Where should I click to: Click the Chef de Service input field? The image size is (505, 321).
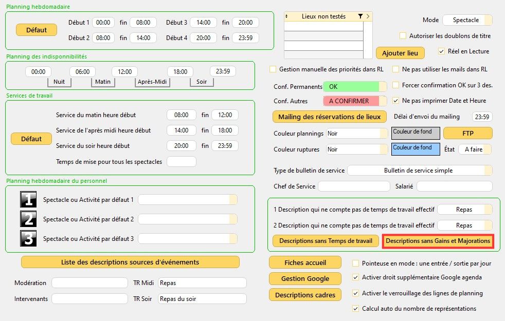tap(354, 186)
